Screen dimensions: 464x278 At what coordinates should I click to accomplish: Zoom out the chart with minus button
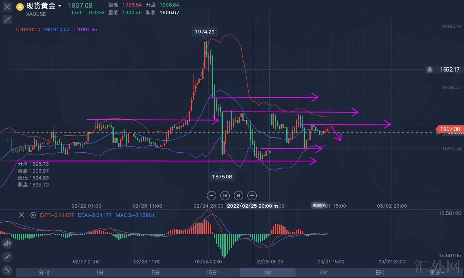point(212,195)
